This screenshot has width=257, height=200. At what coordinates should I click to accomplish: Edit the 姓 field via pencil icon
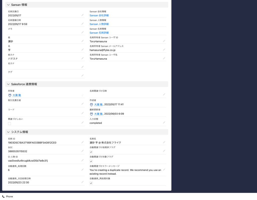click(82, 41)
